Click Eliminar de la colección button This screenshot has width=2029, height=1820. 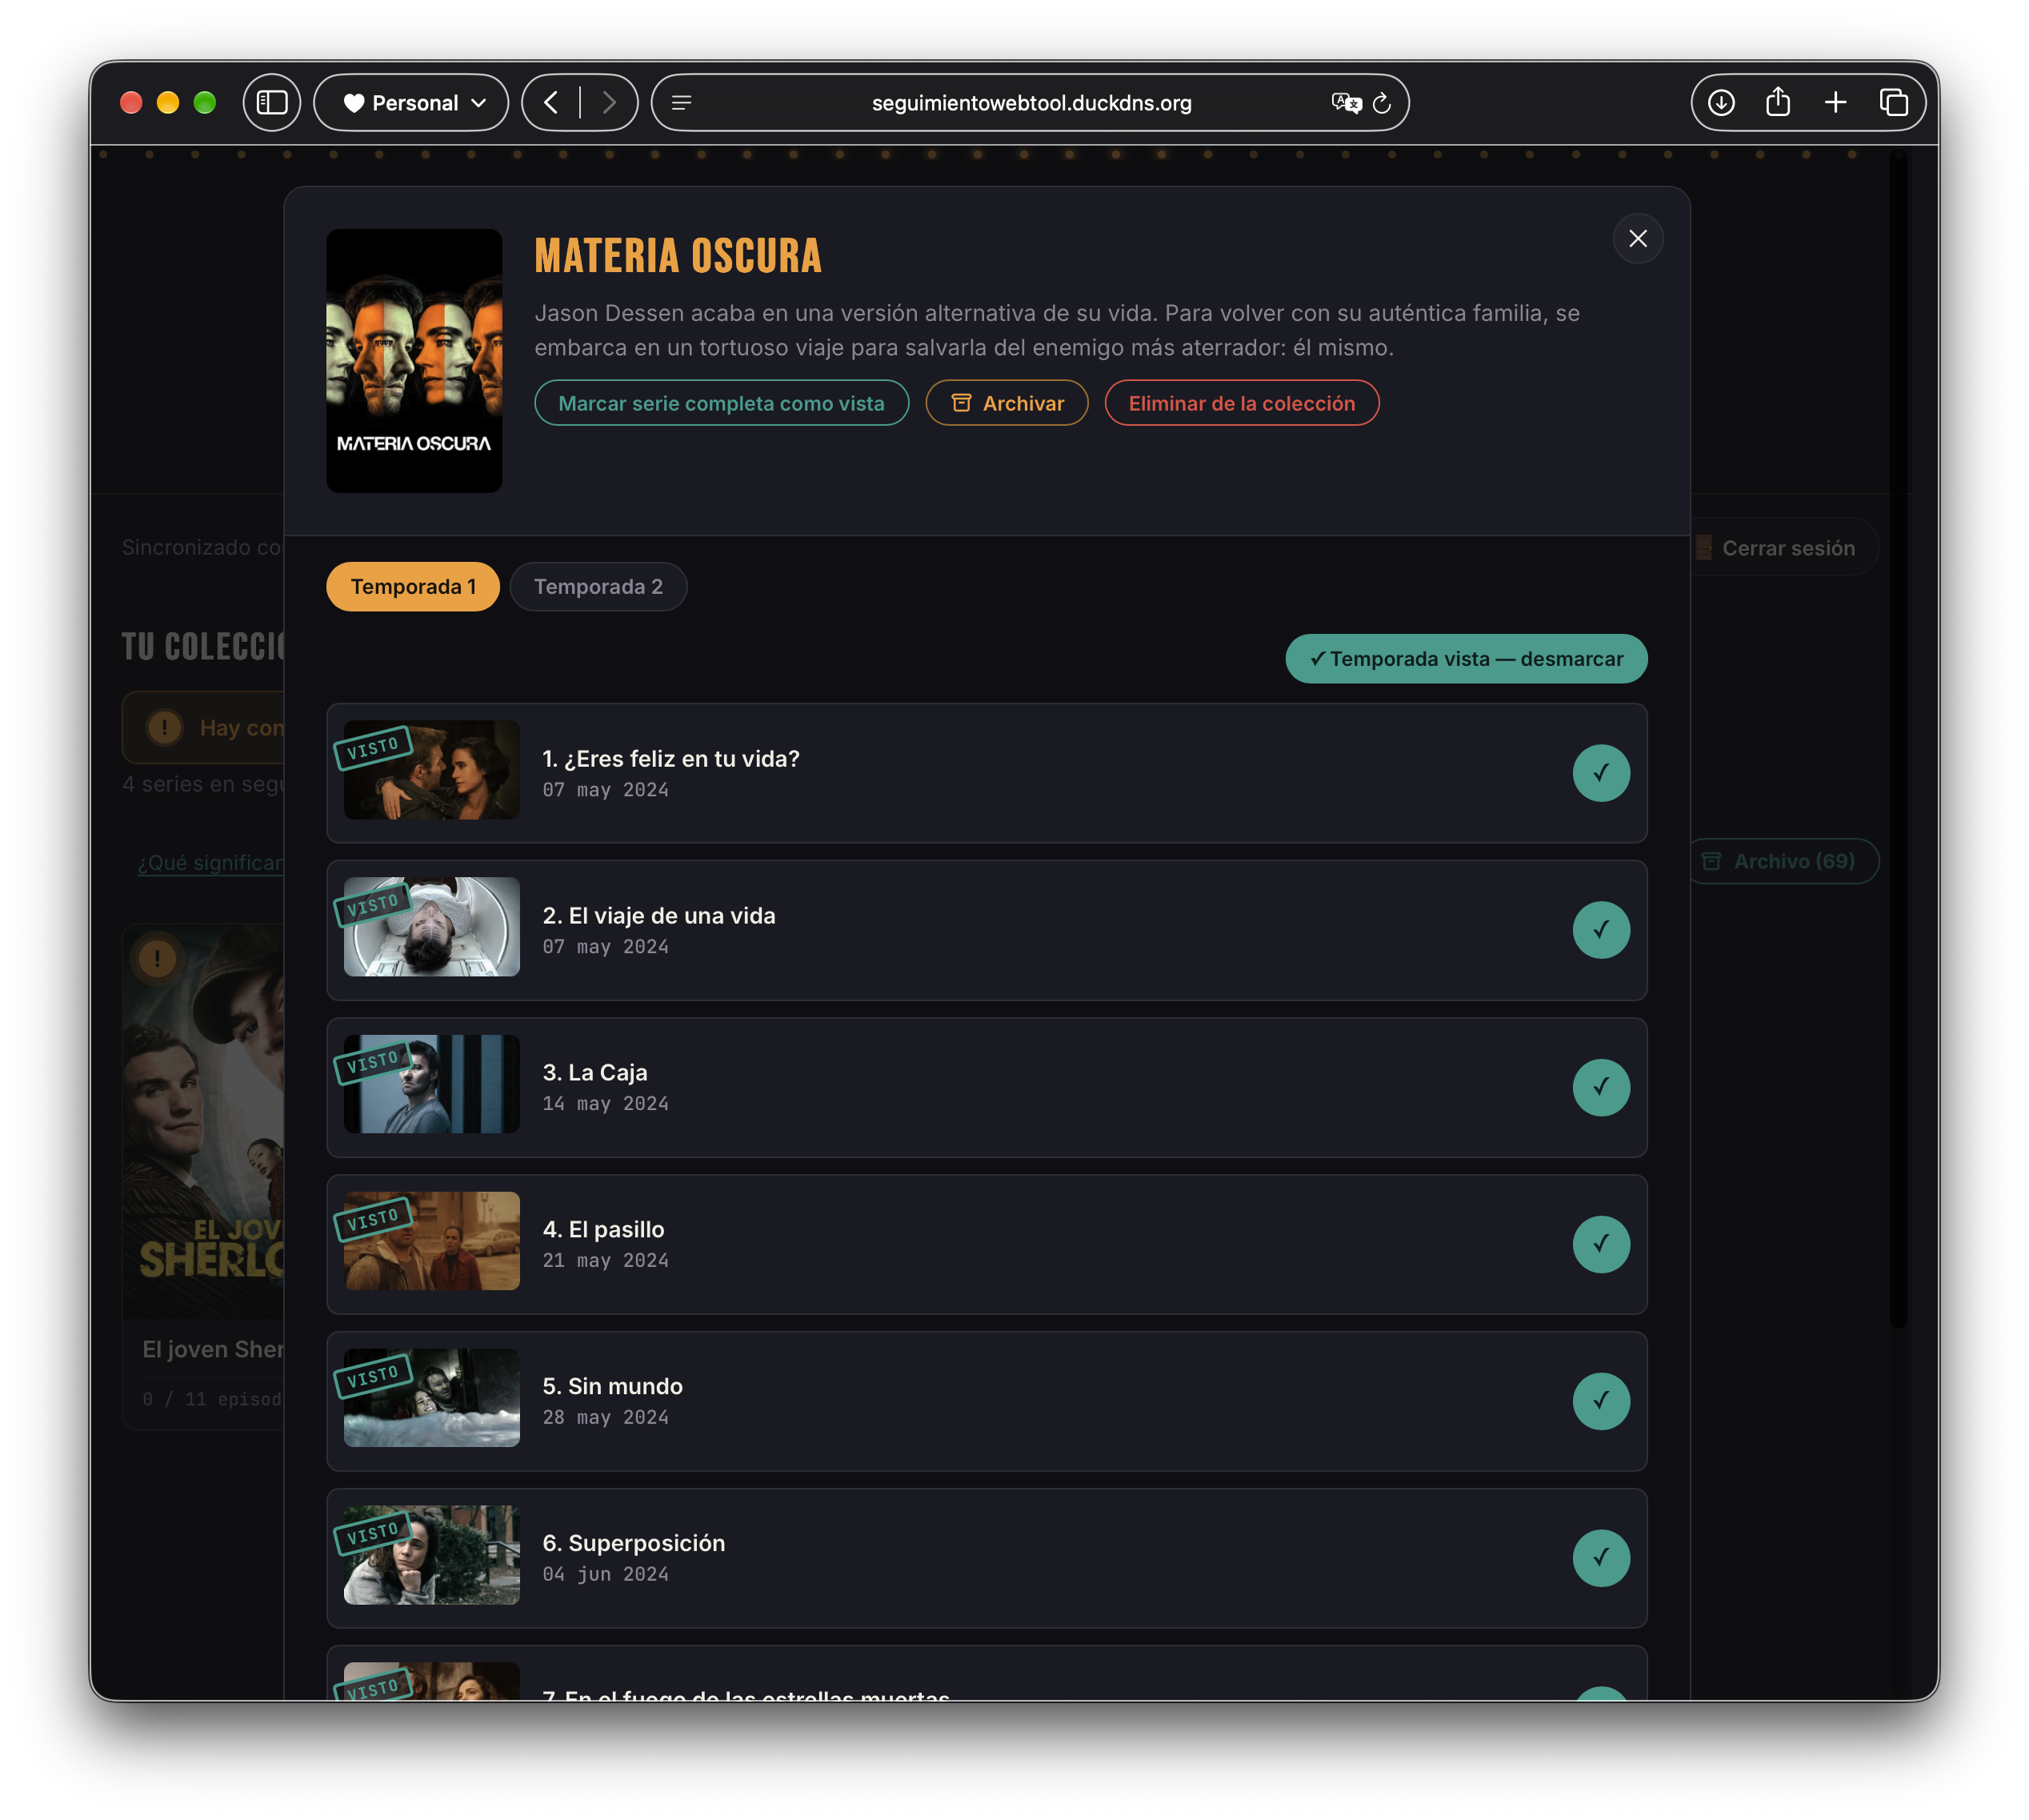(1242, 403)
